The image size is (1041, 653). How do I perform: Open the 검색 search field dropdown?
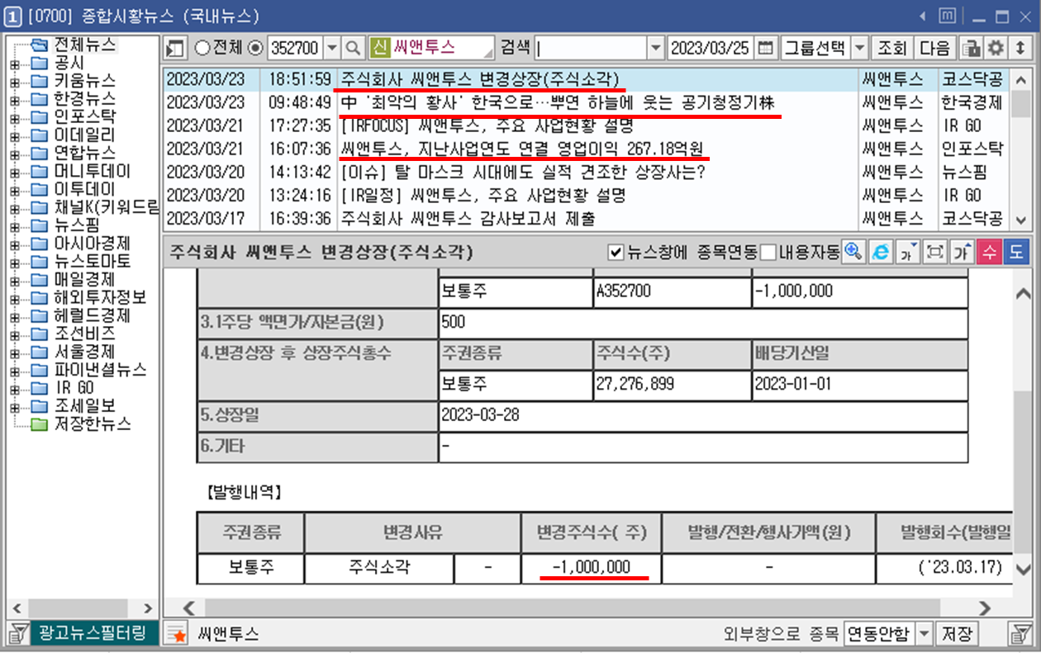[655, 48]
